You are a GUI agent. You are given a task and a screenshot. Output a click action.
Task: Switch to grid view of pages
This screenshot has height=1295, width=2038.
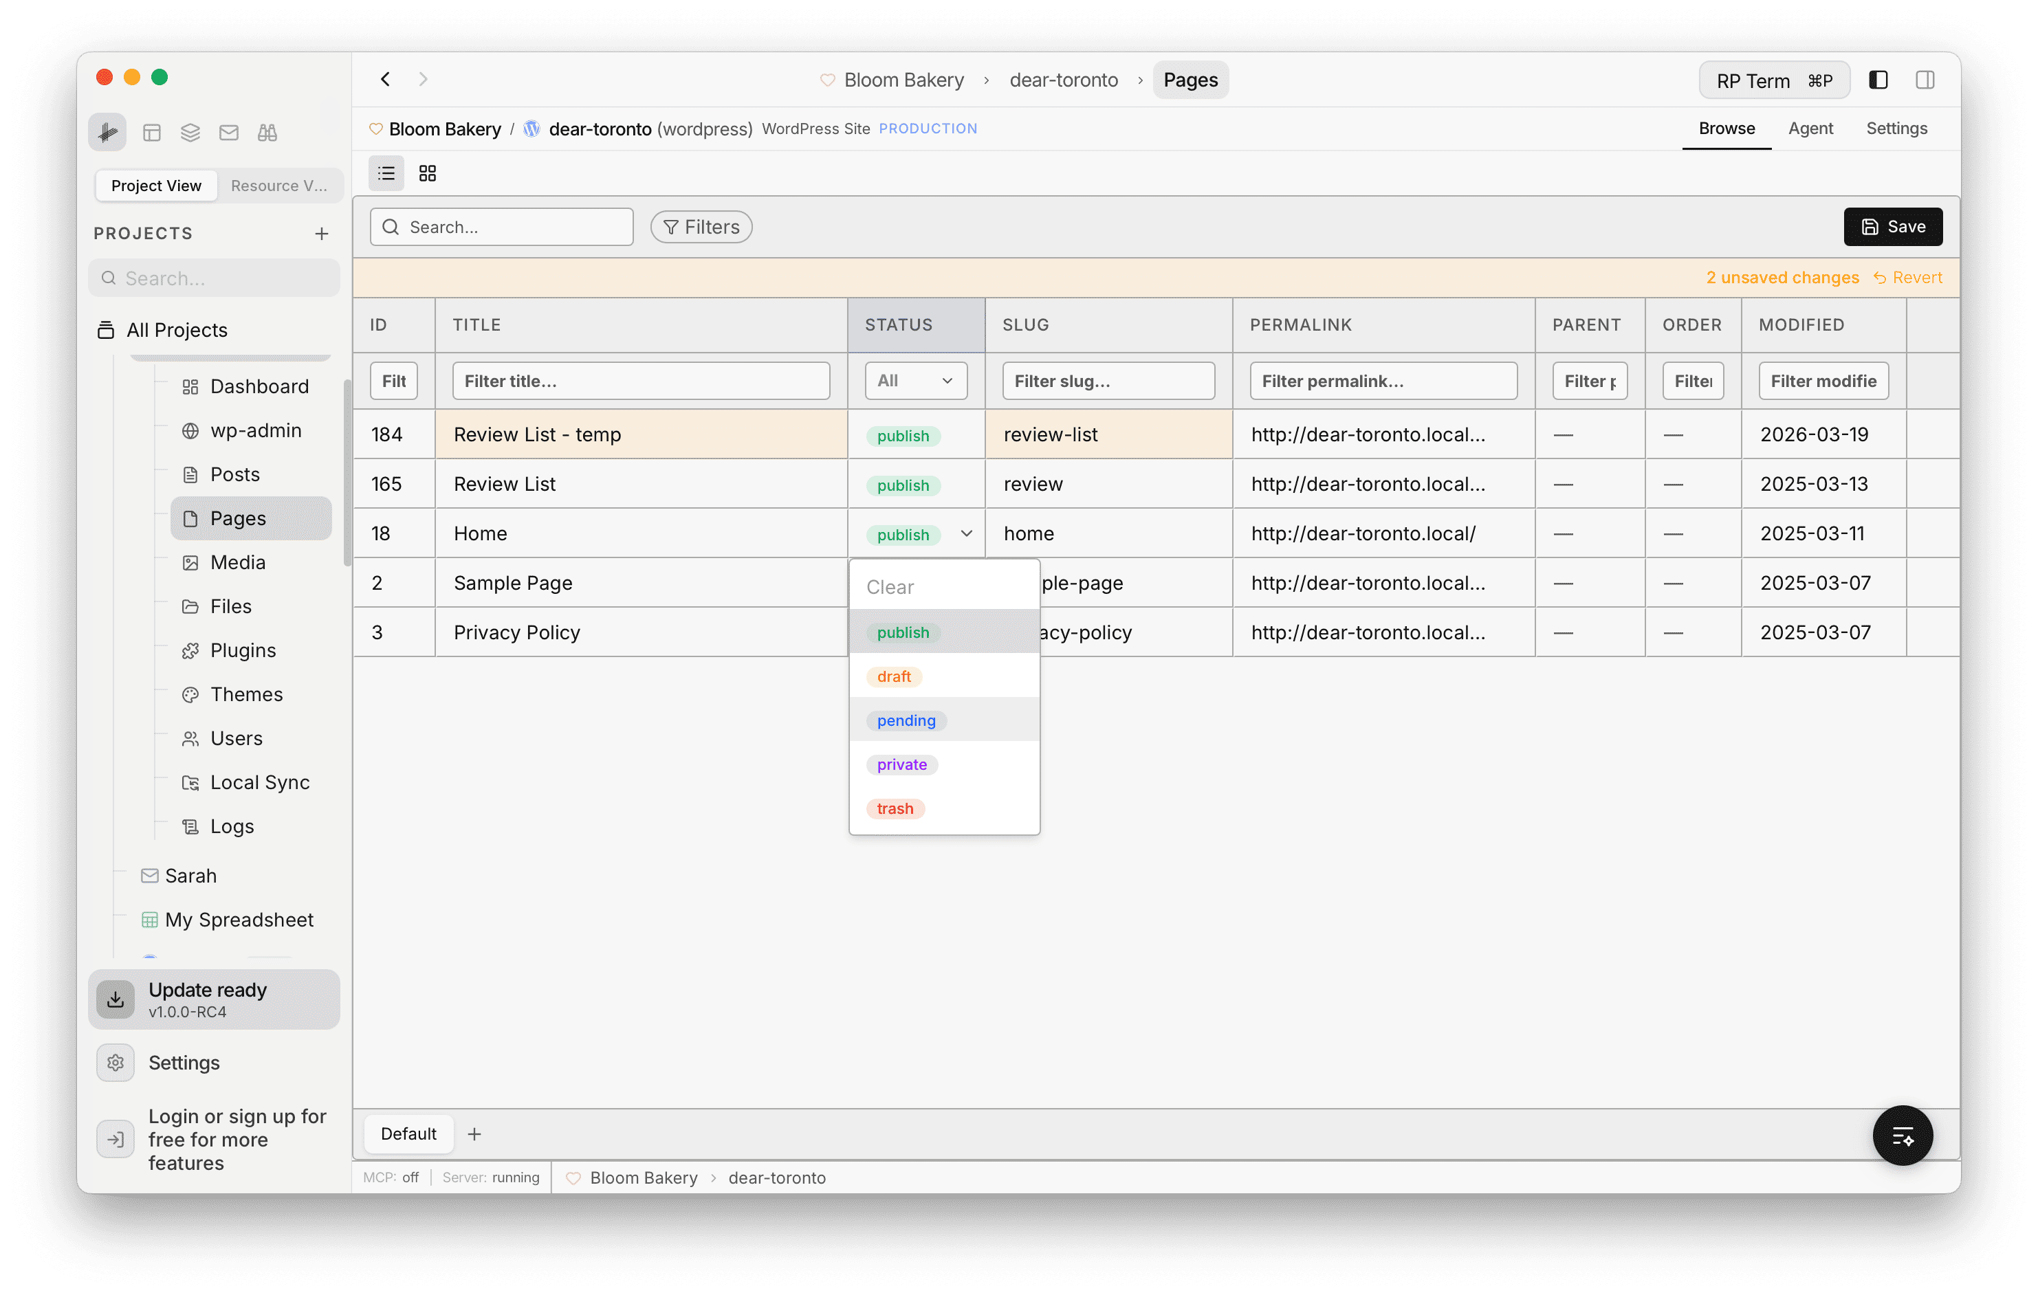428,172
